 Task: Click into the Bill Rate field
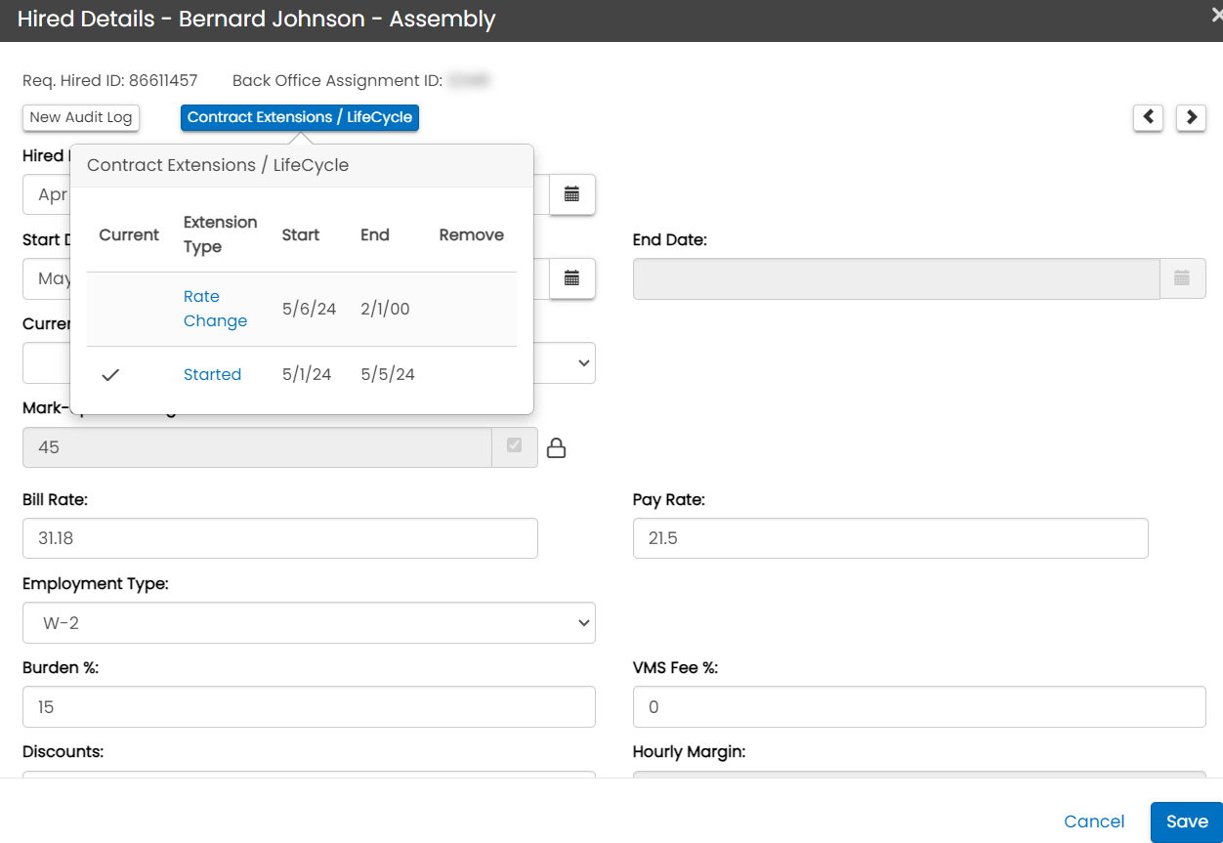(x=279, y=538)
